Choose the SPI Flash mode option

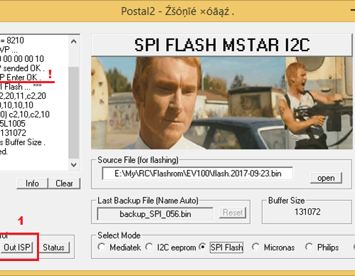[202, 247]
